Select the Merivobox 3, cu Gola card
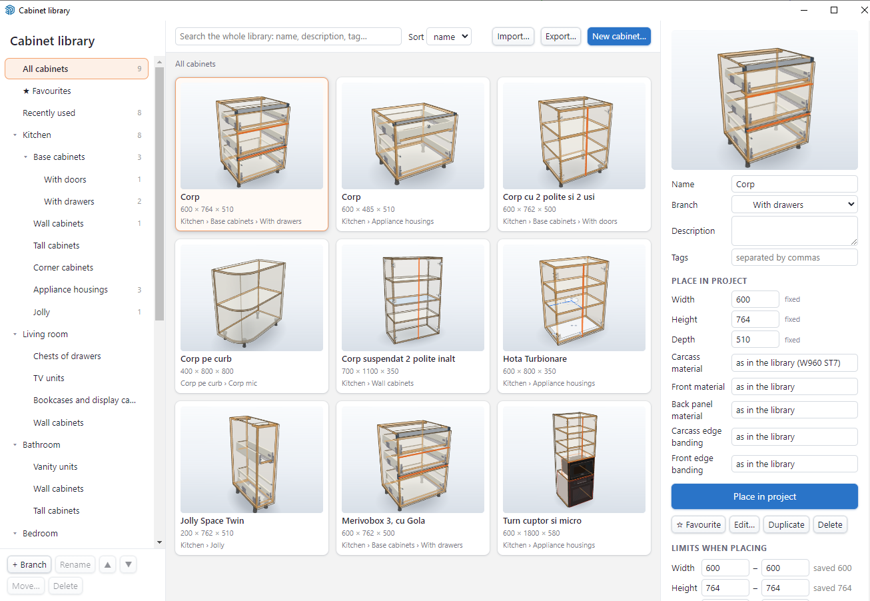This screenshot has height=601, width=870. coord(413,478)
